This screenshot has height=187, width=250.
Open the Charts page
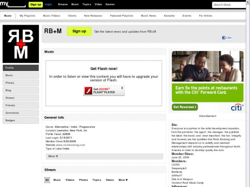72,16
